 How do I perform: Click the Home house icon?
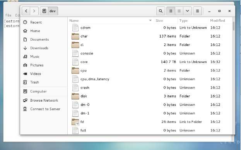25,31
